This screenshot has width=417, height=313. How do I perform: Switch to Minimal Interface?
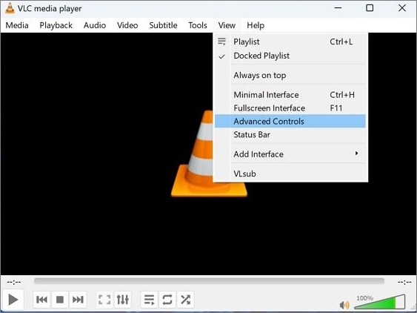click(x=290, y=94)
